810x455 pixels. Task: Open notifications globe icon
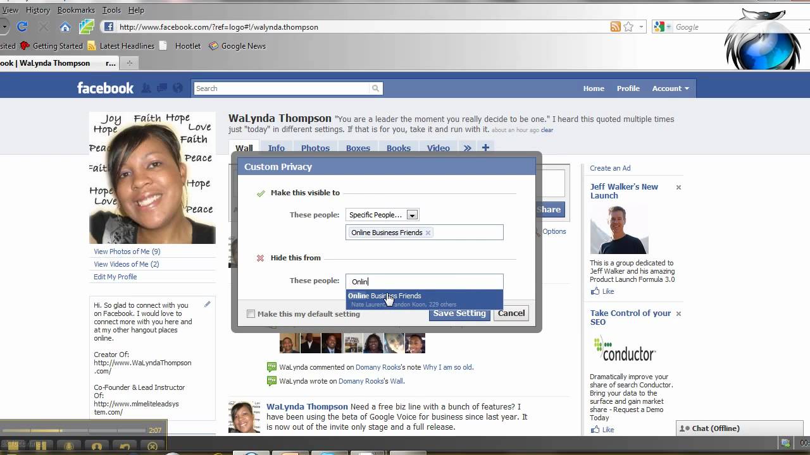pos(178,88)
